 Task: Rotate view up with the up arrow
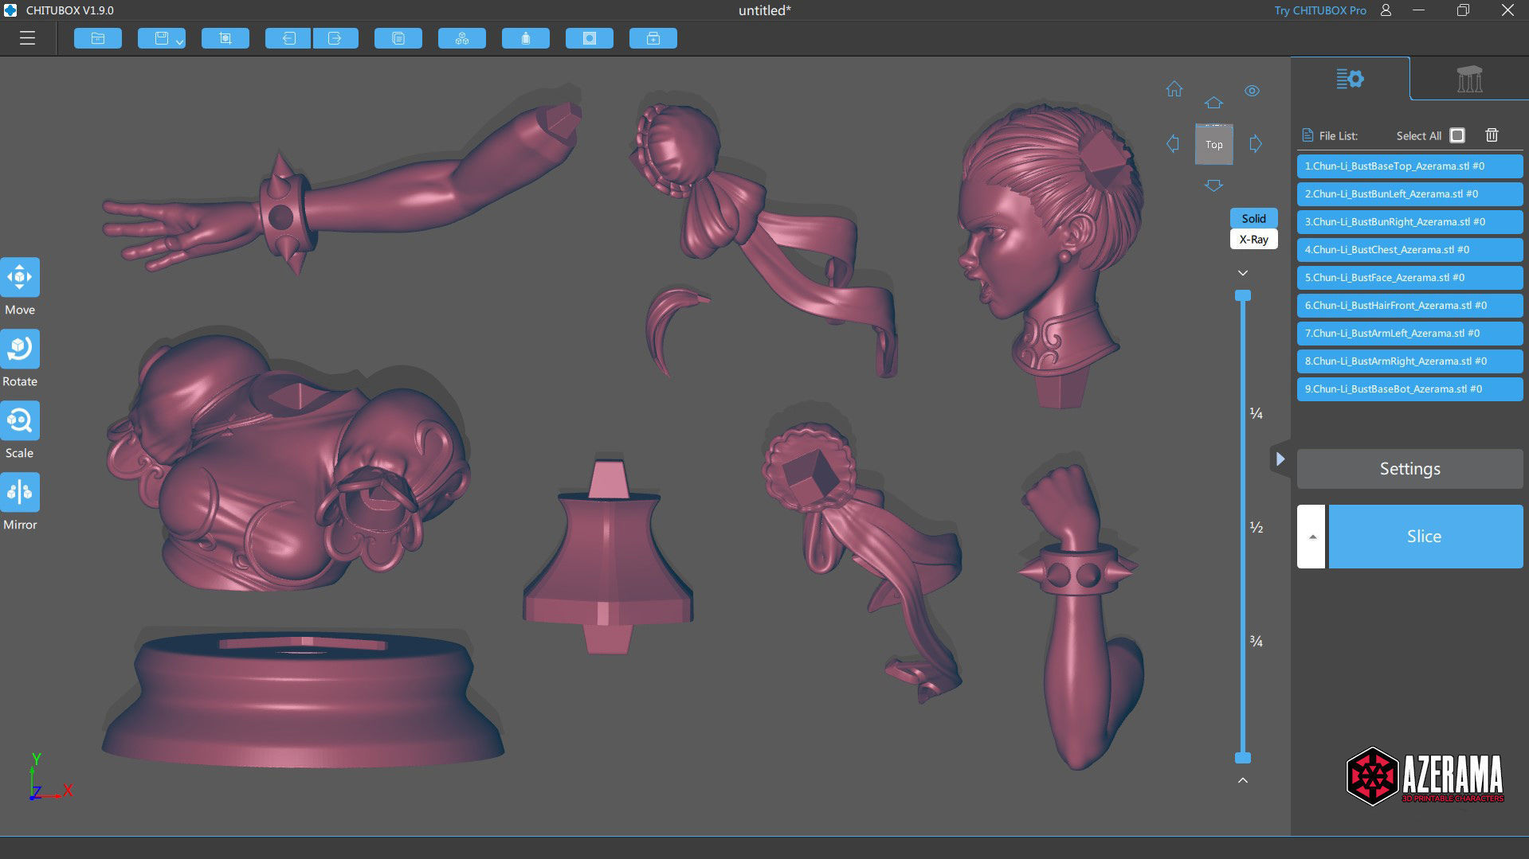(x=1213, y=103)
